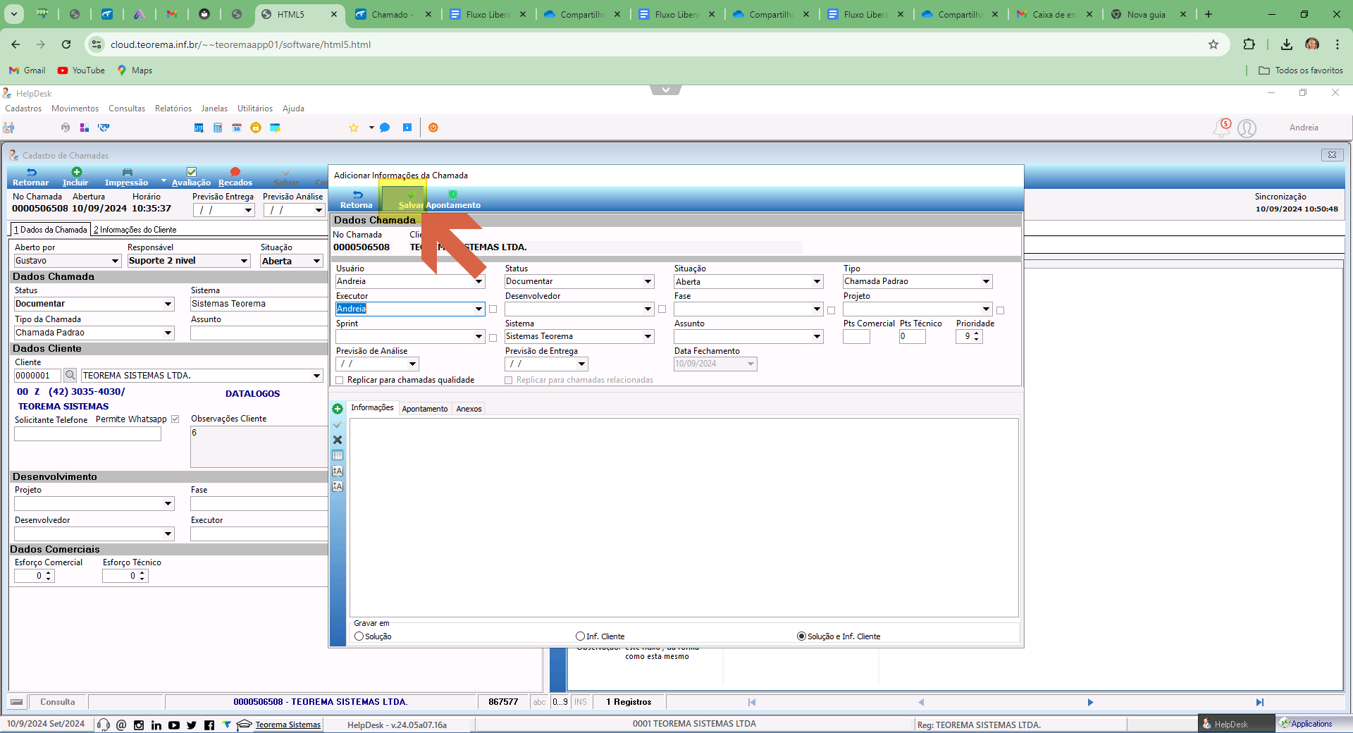Open the Relatórios menu
The image size is (1353, 733).
pos(173,109)
